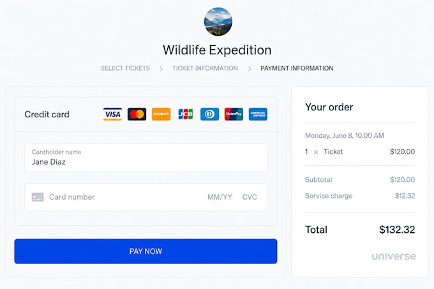The height and width of the screenshot is (289, 434).
Task: Click the Wildlife Expedition title
Action: [x=217, y=50]
